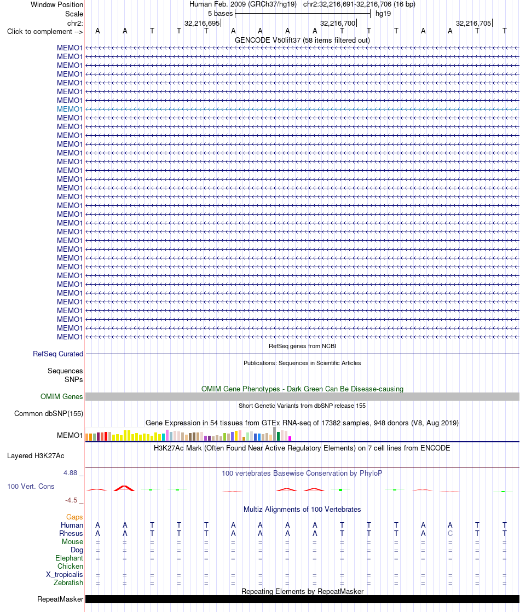This screenshot has width=520, height=612.
Task: Select the Mouse alignment row label
Action: coord(73,542)
